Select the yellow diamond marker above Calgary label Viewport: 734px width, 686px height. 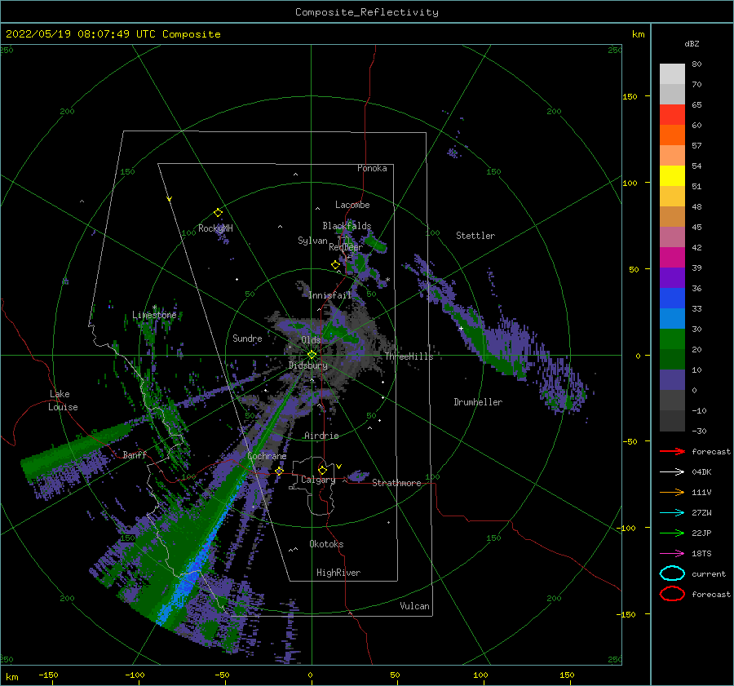coord(322,470)
